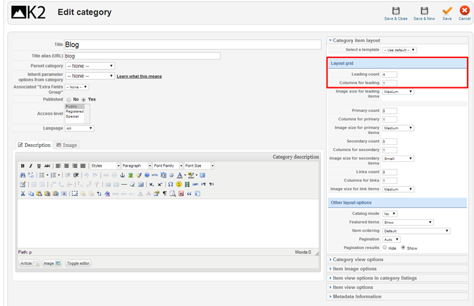Click the scissors Cut icon
Viewport: 474px width, 306px height.
pyautogui.click(x=23, y=193)
